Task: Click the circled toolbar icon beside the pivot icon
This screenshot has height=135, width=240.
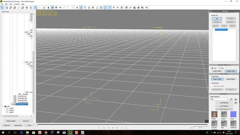Action: 101,7
